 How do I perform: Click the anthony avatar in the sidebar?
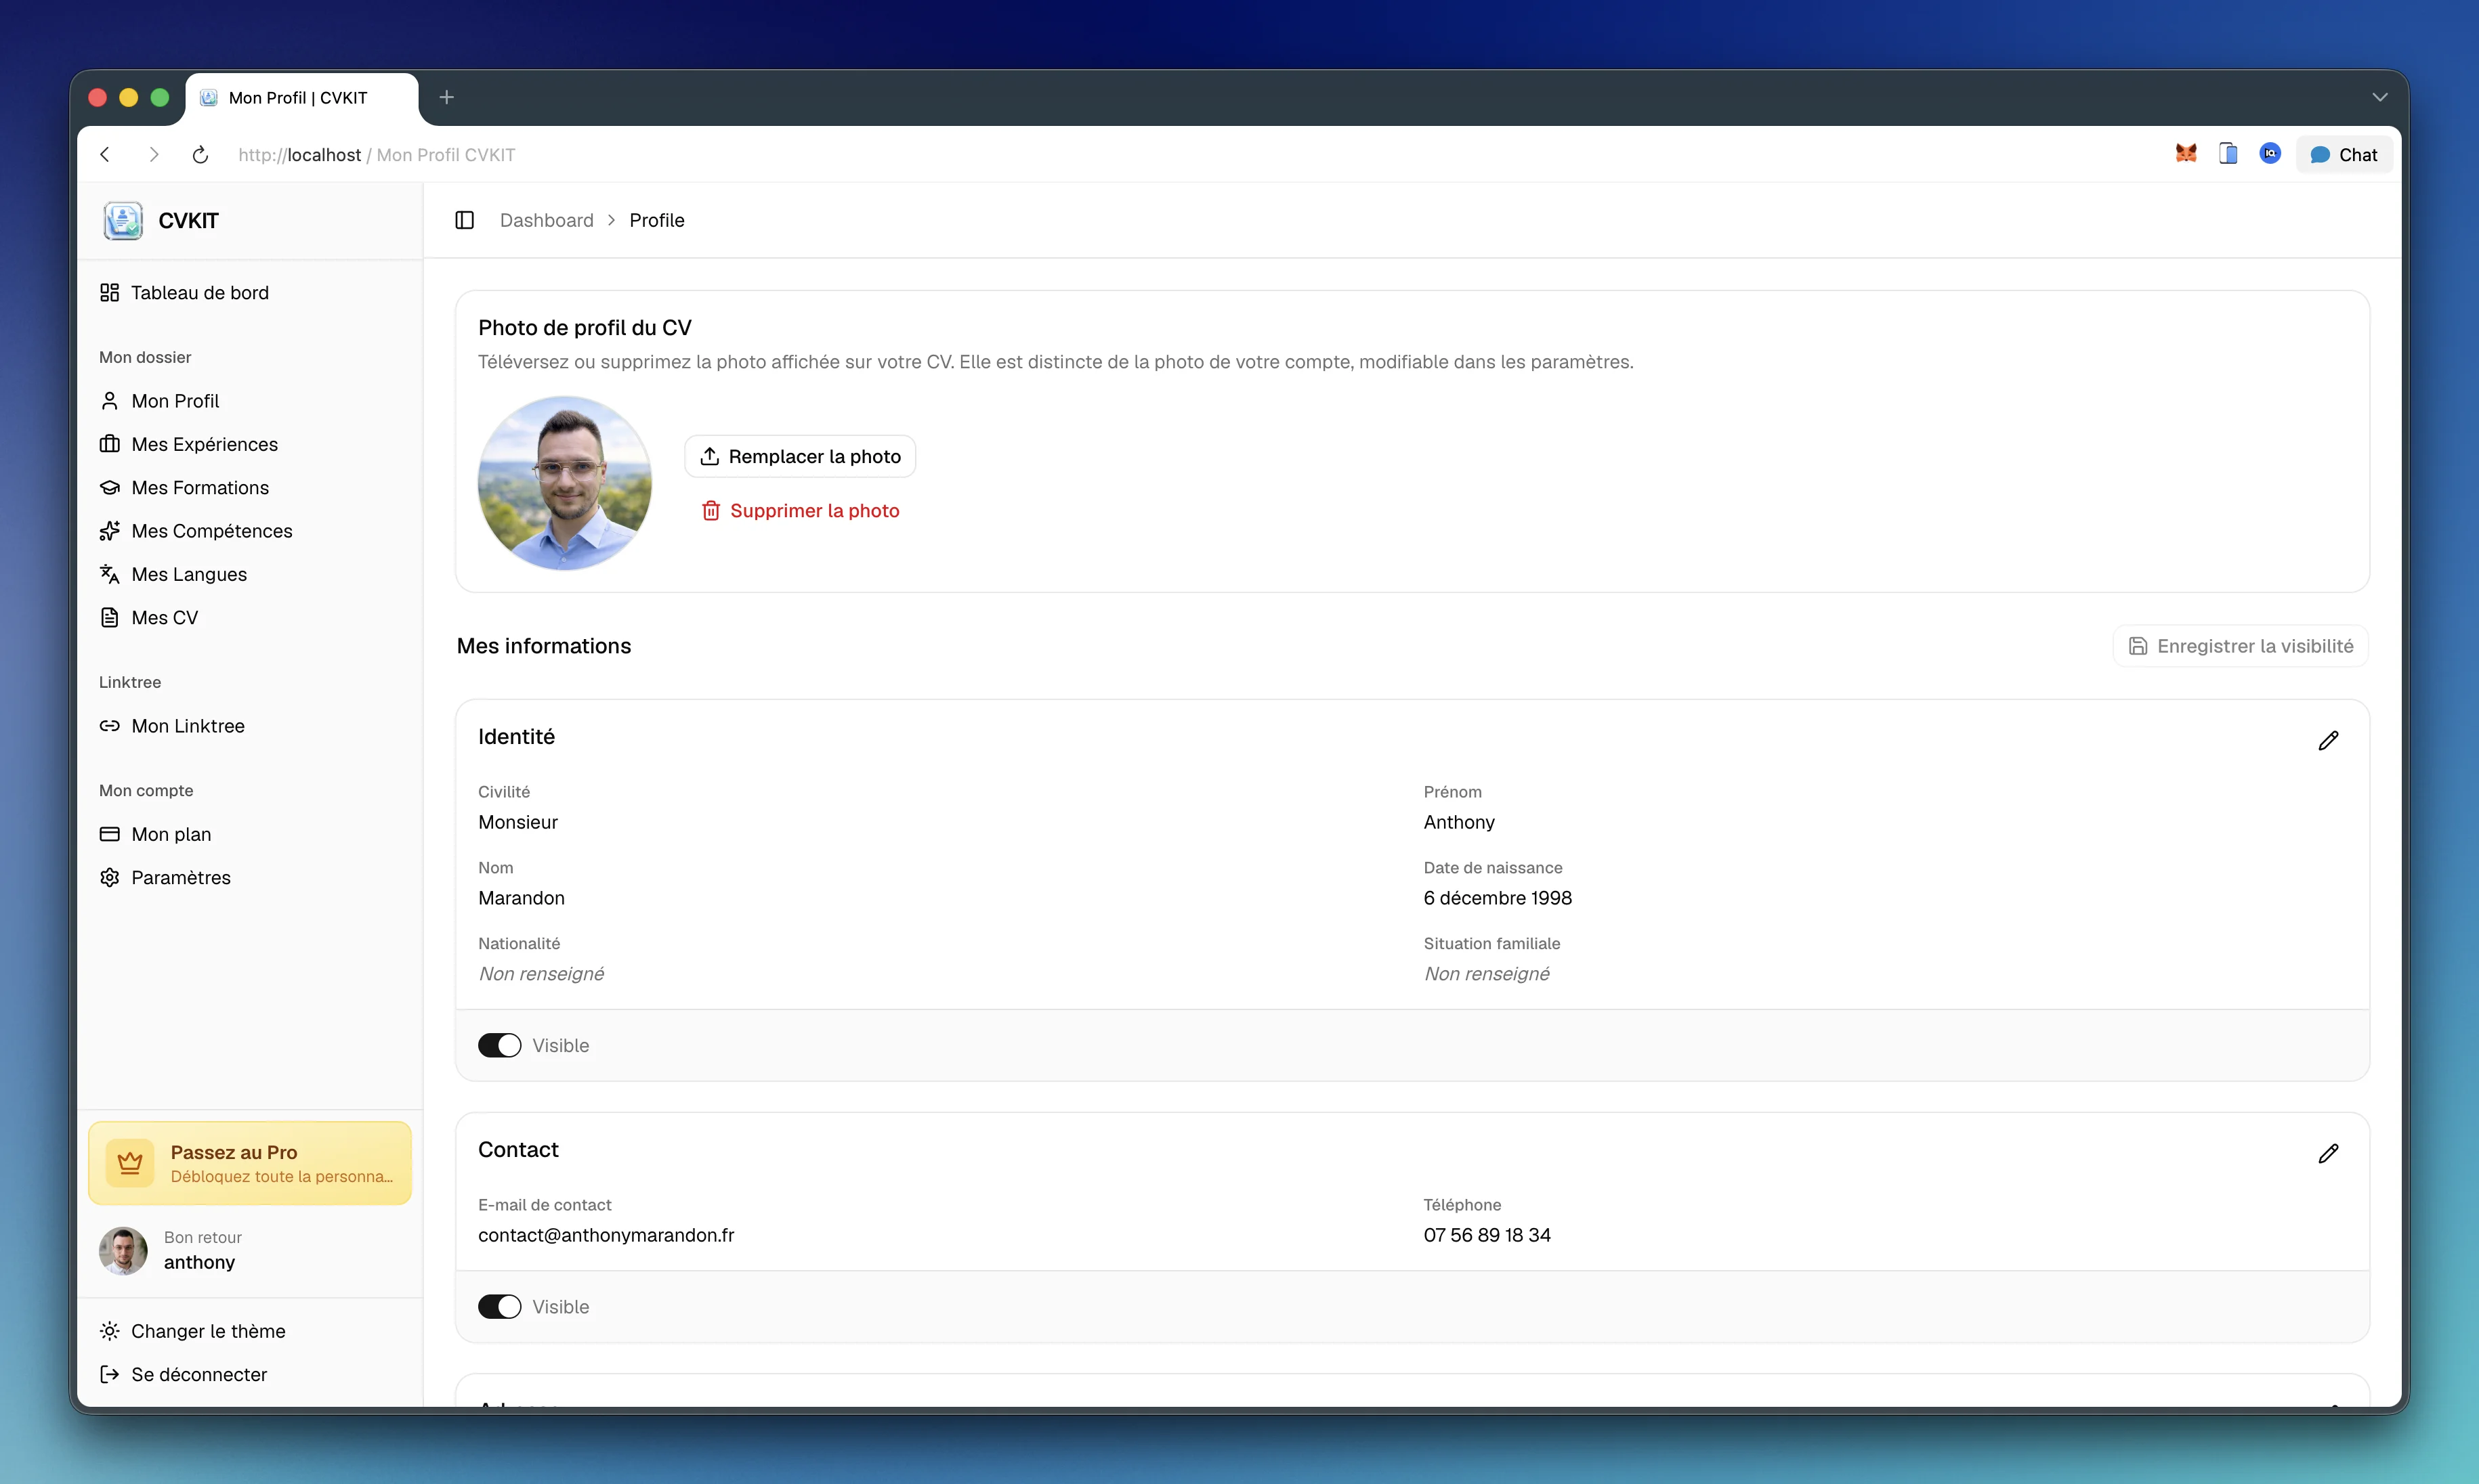click(123, 1250)
